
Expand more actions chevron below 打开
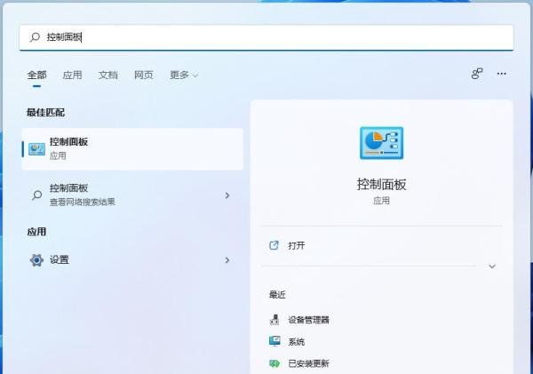492,267
